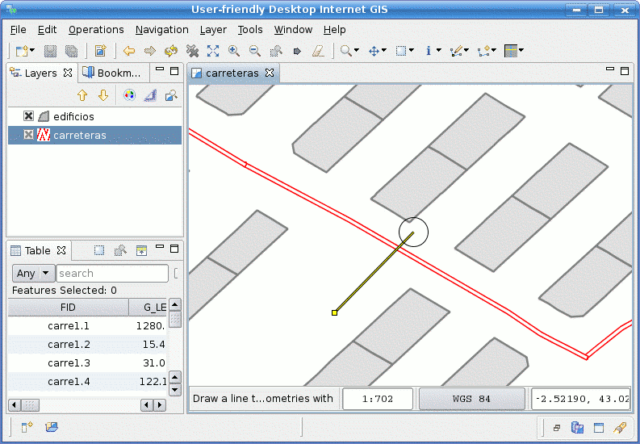Expand the Info tool dropdown arrow
This screenshot has height=444, width=640.
click(x=439, y=51)
